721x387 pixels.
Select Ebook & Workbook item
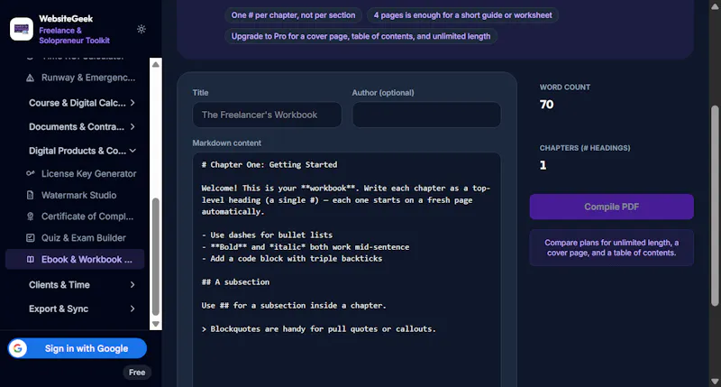click(75, 260)
